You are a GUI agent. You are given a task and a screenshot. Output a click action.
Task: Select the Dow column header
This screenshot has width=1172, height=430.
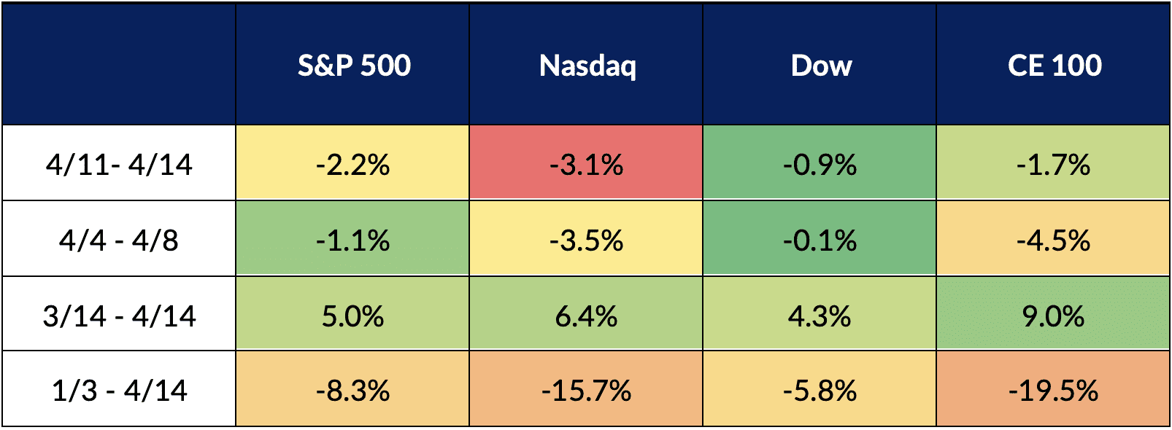[820, 66]
